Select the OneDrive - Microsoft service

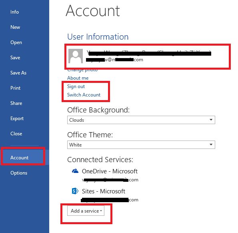coord(110,171)
